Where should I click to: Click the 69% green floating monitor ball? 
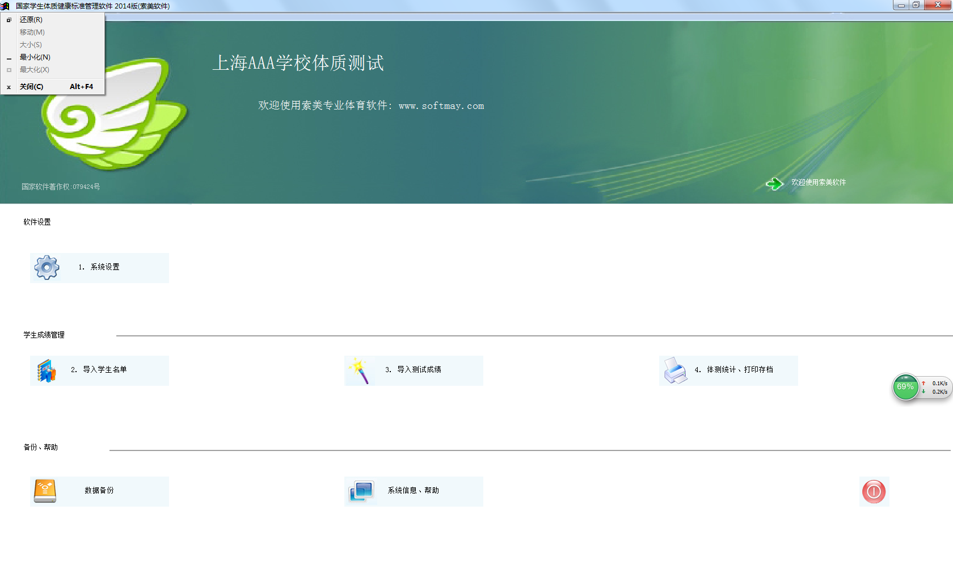905,387
